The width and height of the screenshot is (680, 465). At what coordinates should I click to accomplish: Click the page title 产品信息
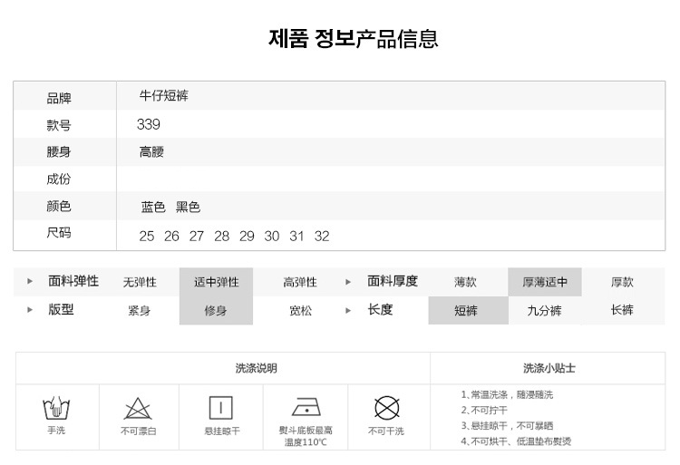(x=397, y=39)
